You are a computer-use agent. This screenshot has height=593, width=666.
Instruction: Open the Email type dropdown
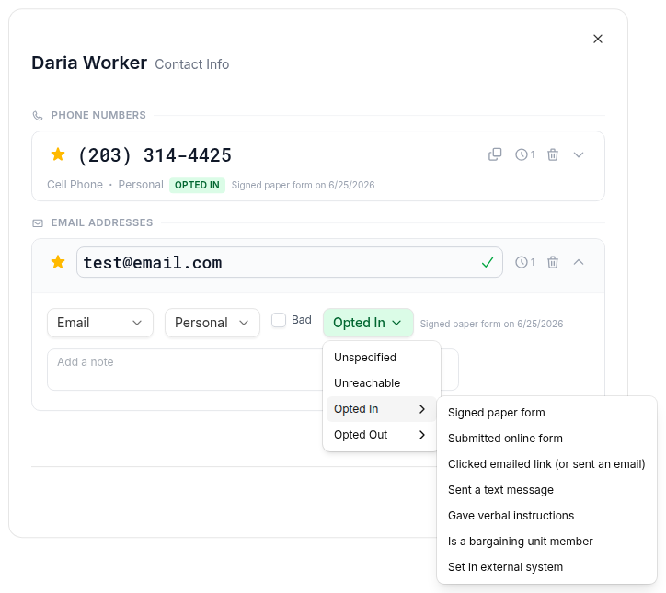(100, 323)
